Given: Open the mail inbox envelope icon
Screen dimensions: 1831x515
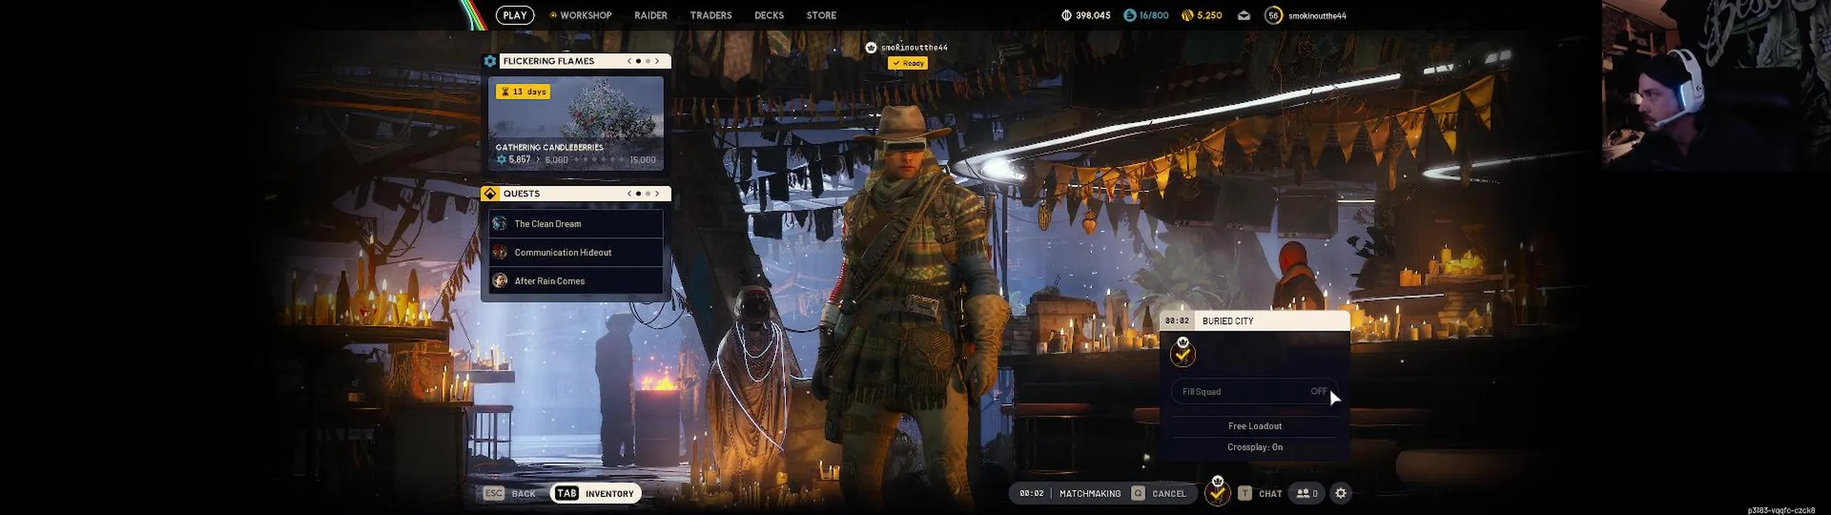Looking at the screenshot, I should 1244,15.
